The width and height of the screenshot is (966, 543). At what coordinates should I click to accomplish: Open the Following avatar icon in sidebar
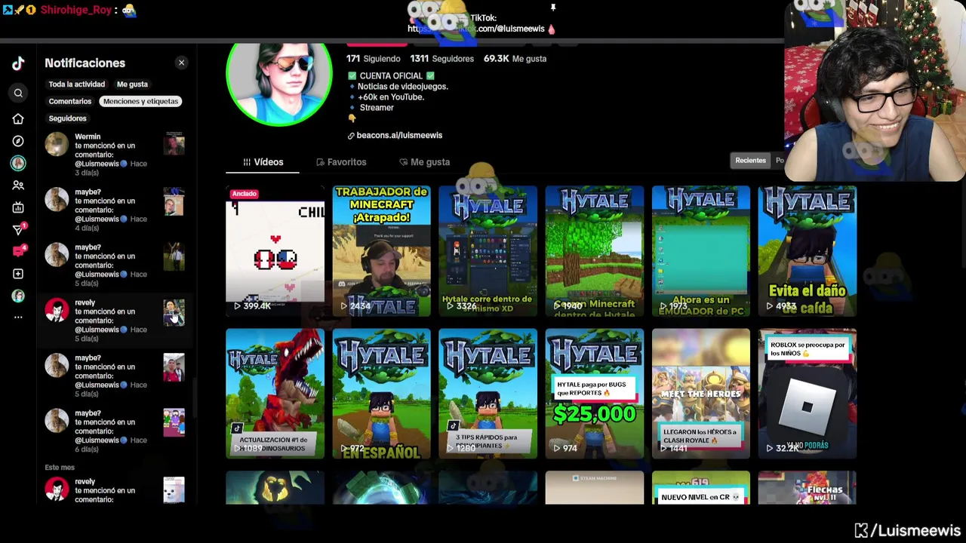[18, 163]
